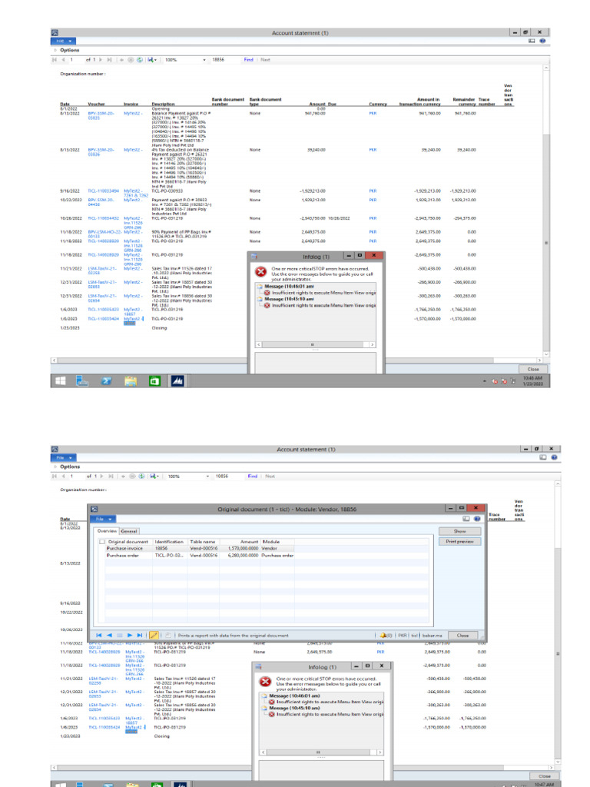The height and width of the screenshot is (787, 590).
Task: Click the pencil edit icon in dialog status bar
Action: click(x=154, y=636)
